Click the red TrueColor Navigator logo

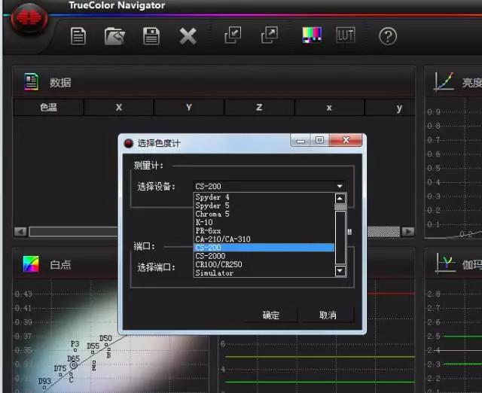(29, 18)
